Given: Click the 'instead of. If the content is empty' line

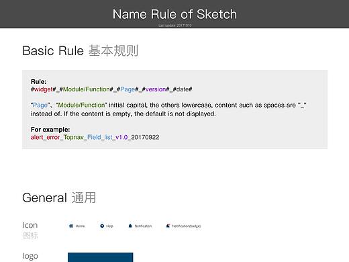Looking at the screenshot, I should click(123, 114).
